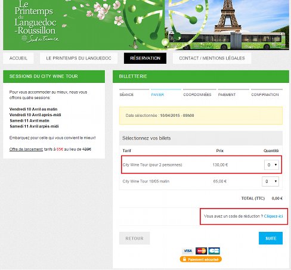The image size is (291, 270).
Task: Click the Retour button
Action: [x=134, y=238]
